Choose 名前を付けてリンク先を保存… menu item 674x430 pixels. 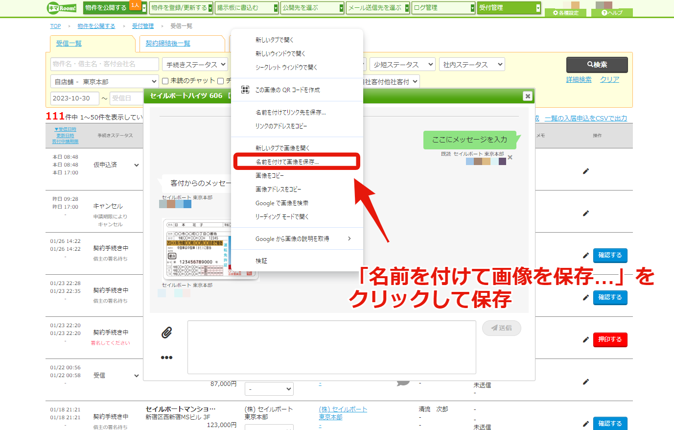click(297, 112)
